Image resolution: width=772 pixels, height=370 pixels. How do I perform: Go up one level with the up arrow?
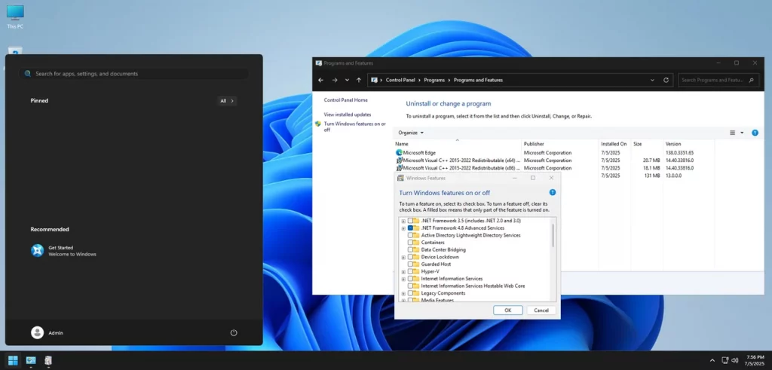coord(359,80)
